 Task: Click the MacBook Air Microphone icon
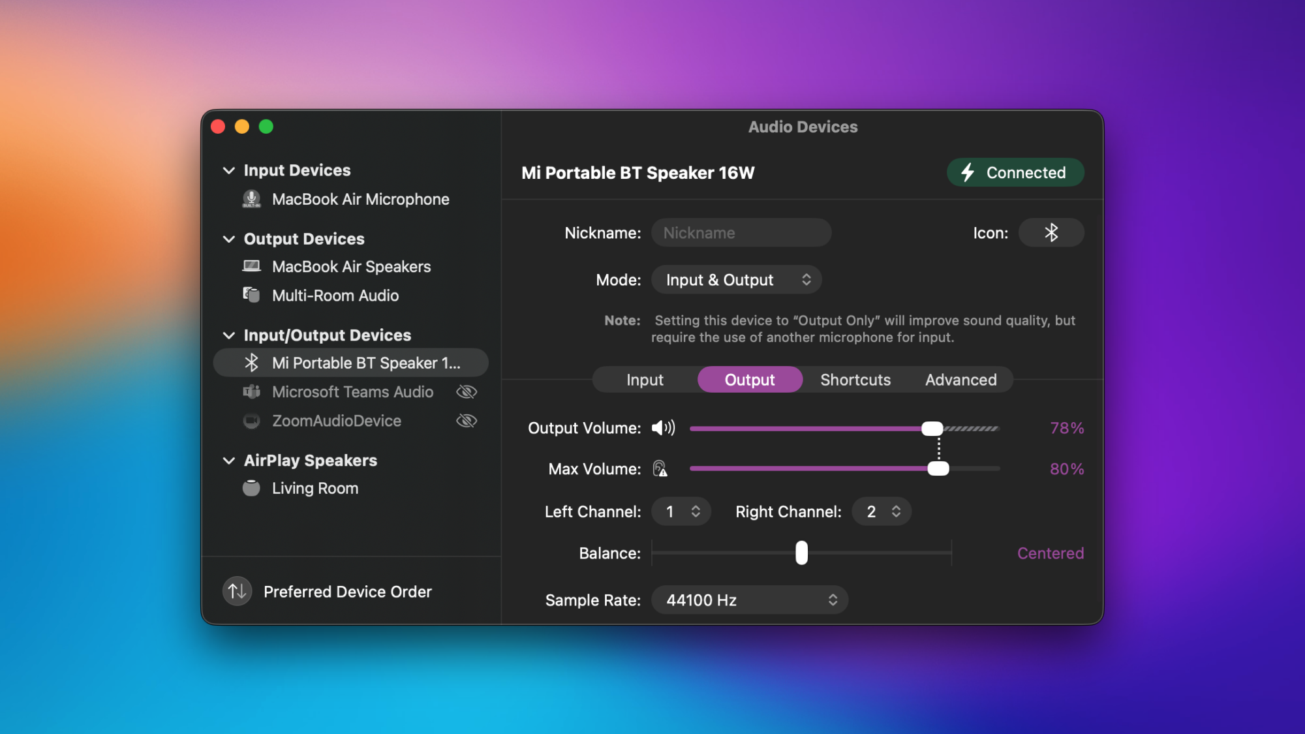(x=251, y=199)
